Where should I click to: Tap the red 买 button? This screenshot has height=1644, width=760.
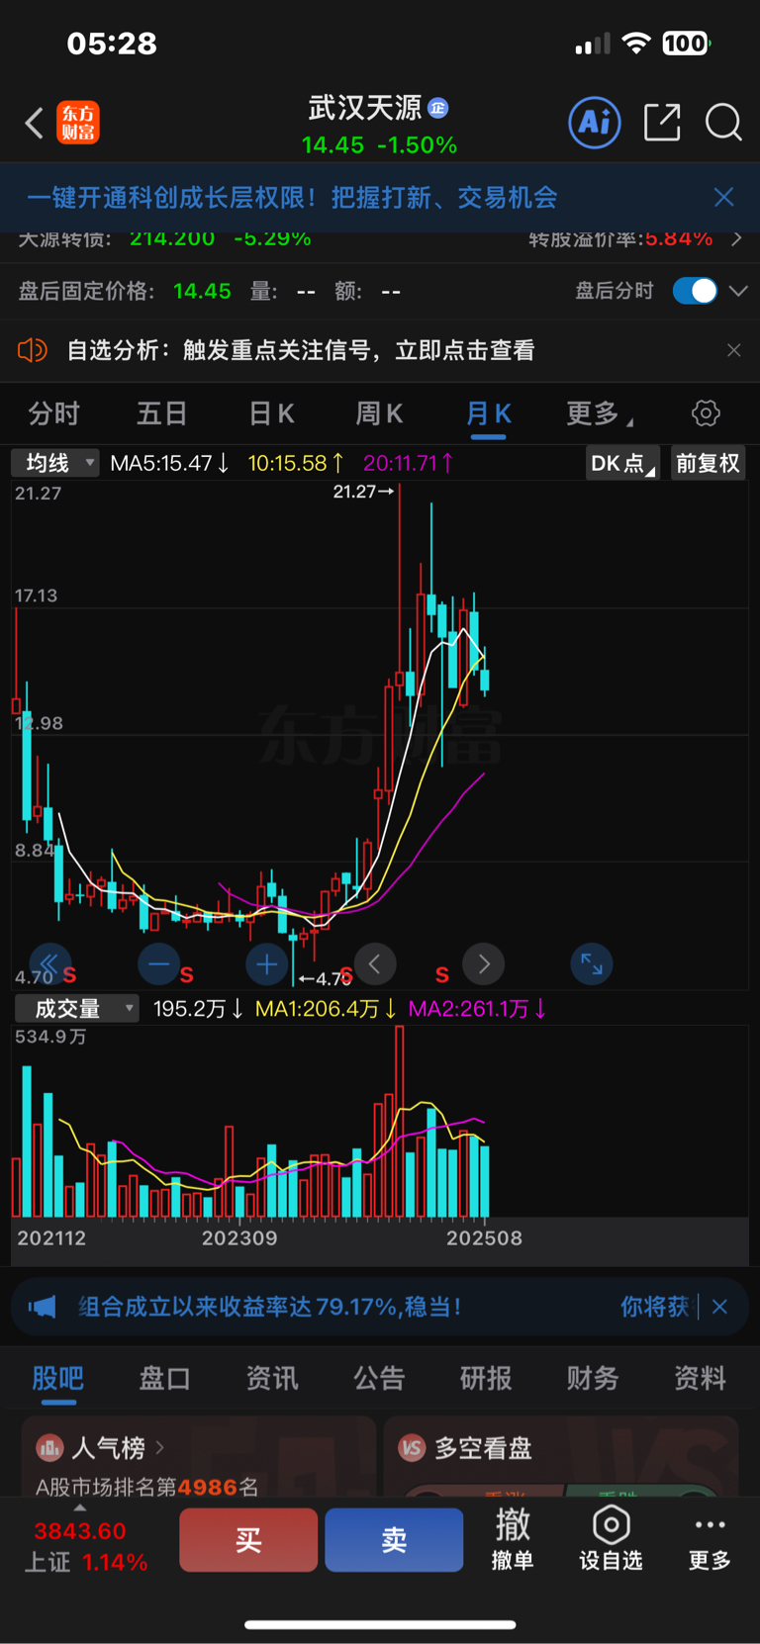pyautogui.click(x=248, y=1539)
